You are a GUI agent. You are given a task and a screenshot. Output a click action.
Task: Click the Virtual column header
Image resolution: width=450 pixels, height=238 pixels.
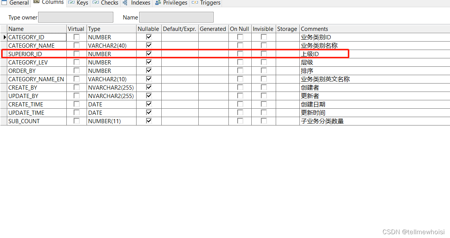(x=76, y=29)
